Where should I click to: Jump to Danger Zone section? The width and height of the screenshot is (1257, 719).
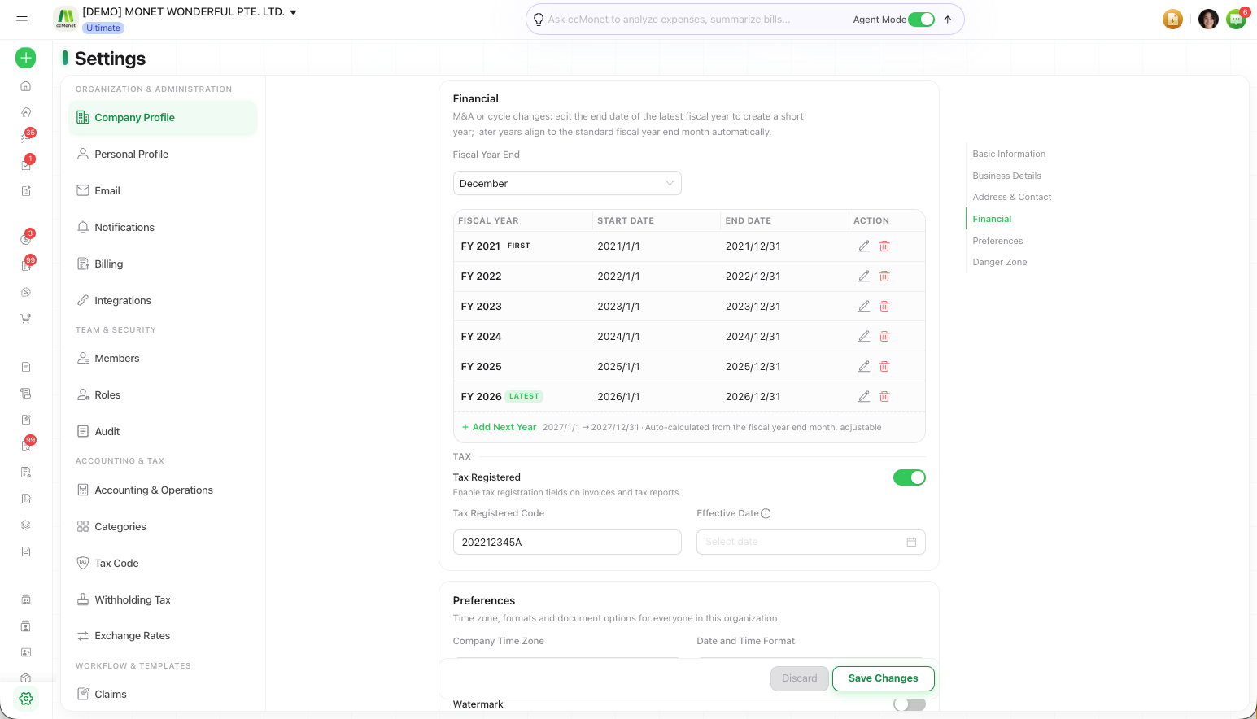[1000, 262]
